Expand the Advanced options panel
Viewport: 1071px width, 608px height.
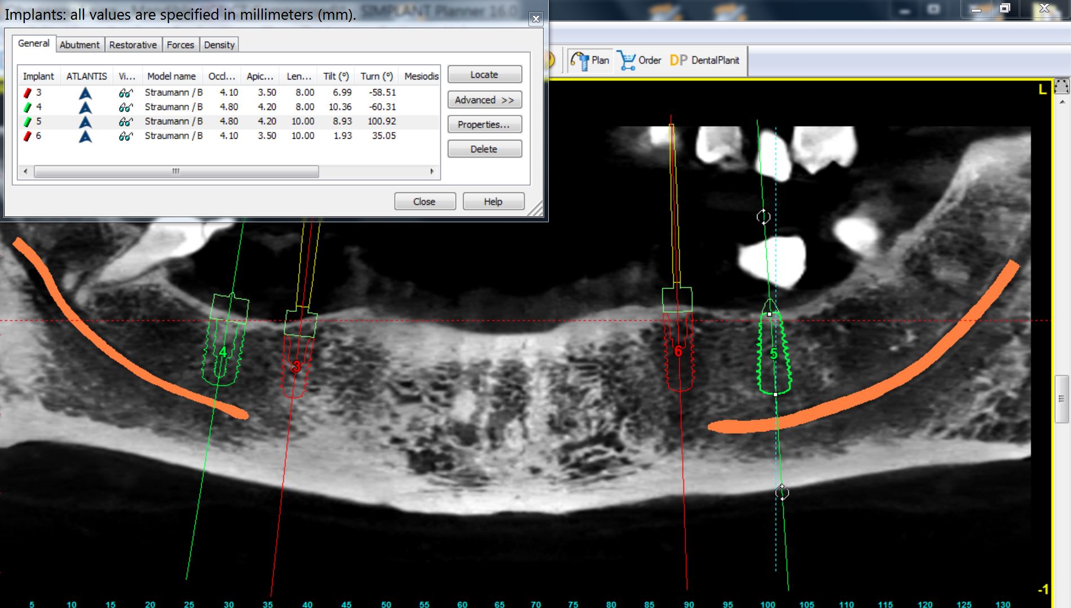click(484, 99)
